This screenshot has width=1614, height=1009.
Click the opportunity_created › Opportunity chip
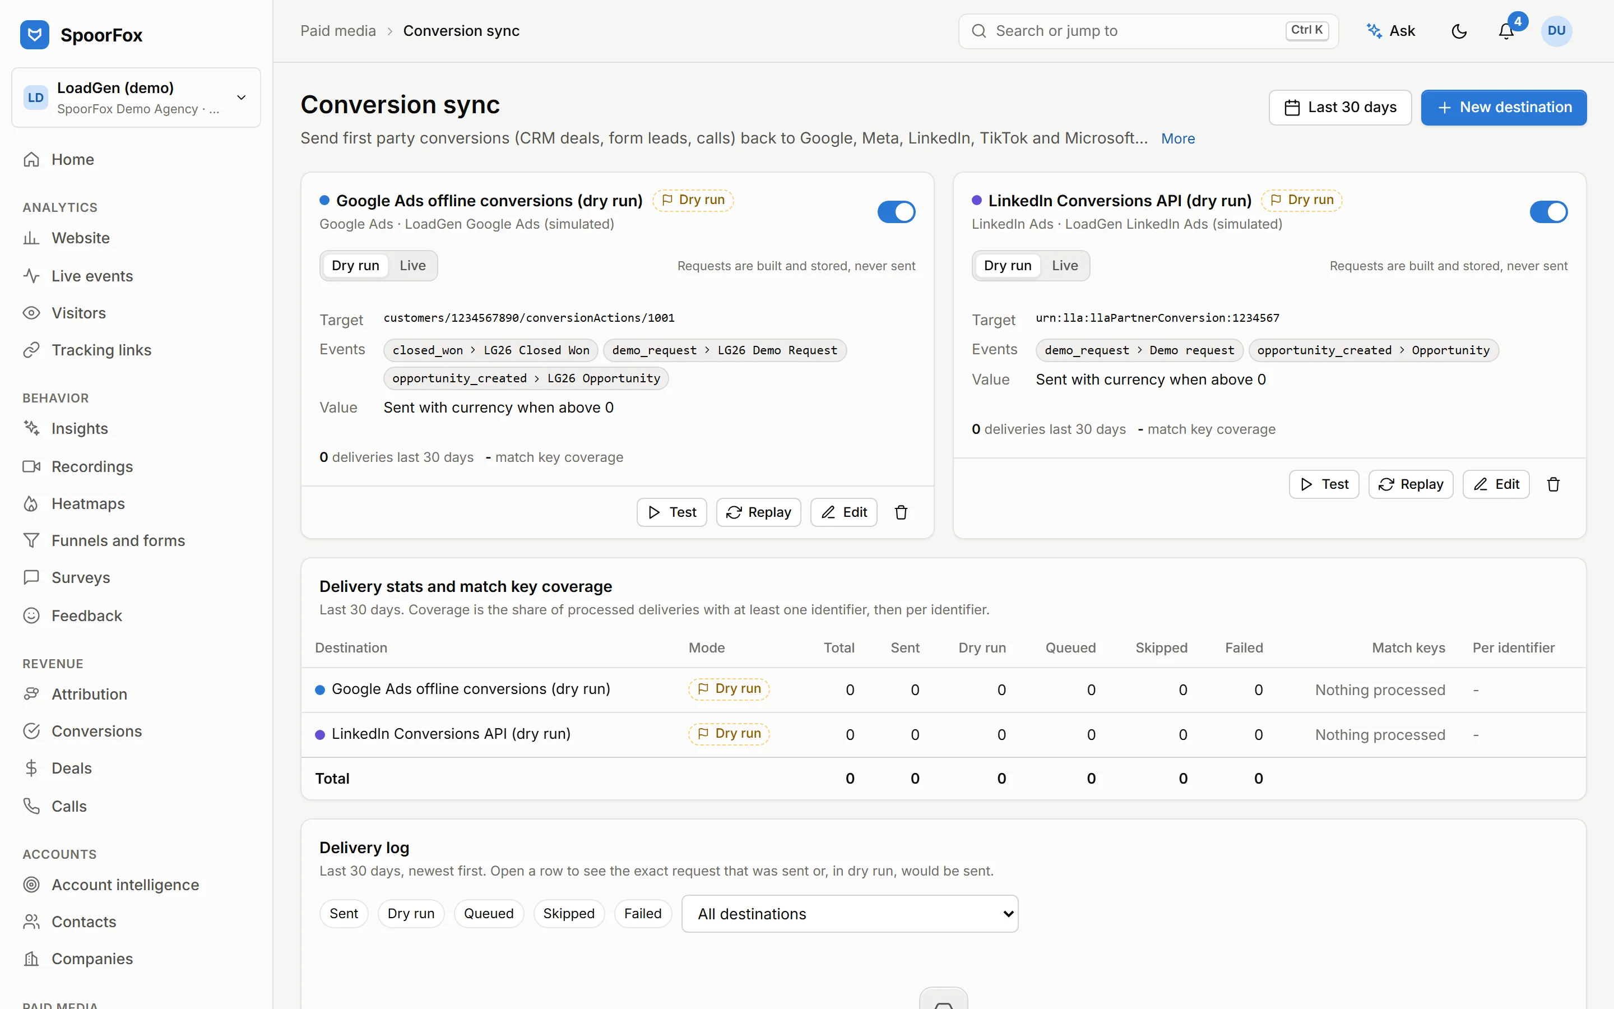click(x=1373, y=350)
